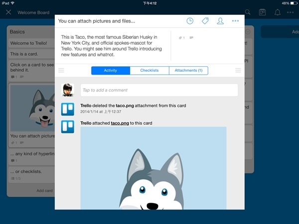The image size is (299, 224).
Task: Tap to add a comment field
Action: click(x=159, y=90)
